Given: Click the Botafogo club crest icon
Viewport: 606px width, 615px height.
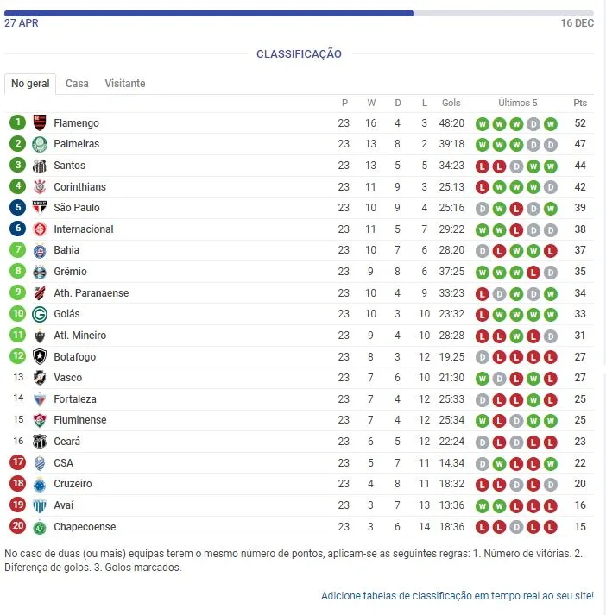Looking at the screenshot, I should pos(40,356).
